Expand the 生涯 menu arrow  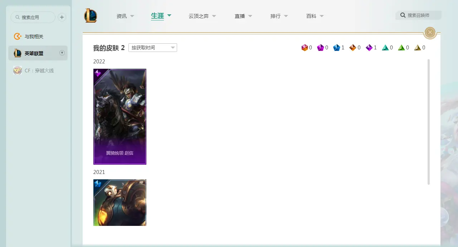169,15
